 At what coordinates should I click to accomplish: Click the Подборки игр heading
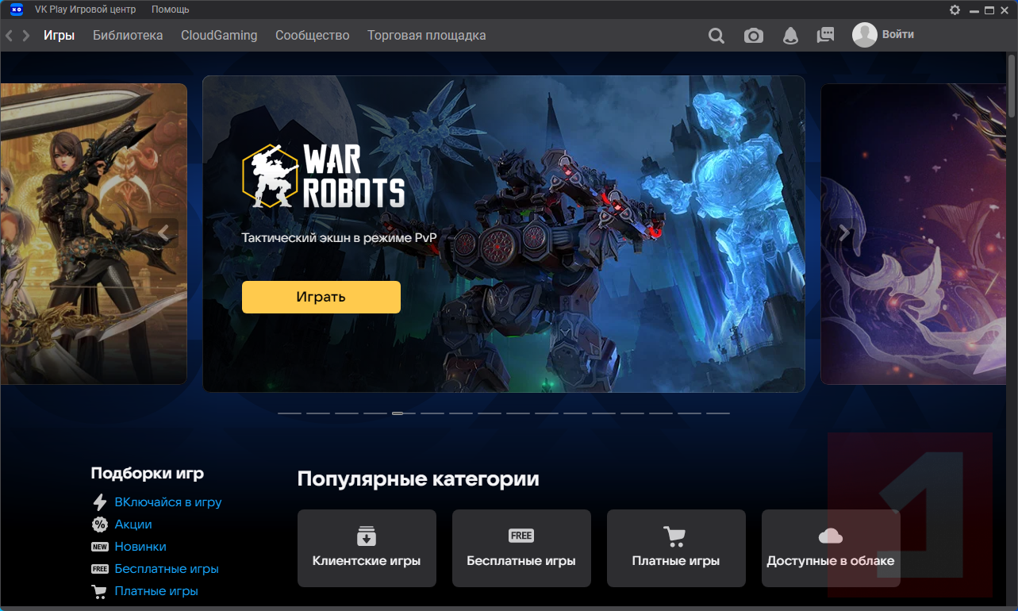click(148, 474)
